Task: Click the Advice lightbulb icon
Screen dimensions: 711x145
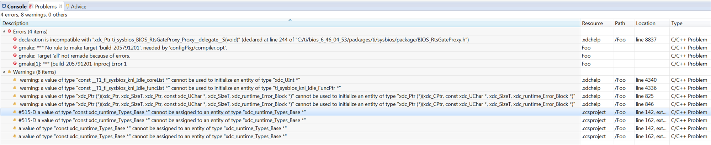Action: click(x=68, y=6)
